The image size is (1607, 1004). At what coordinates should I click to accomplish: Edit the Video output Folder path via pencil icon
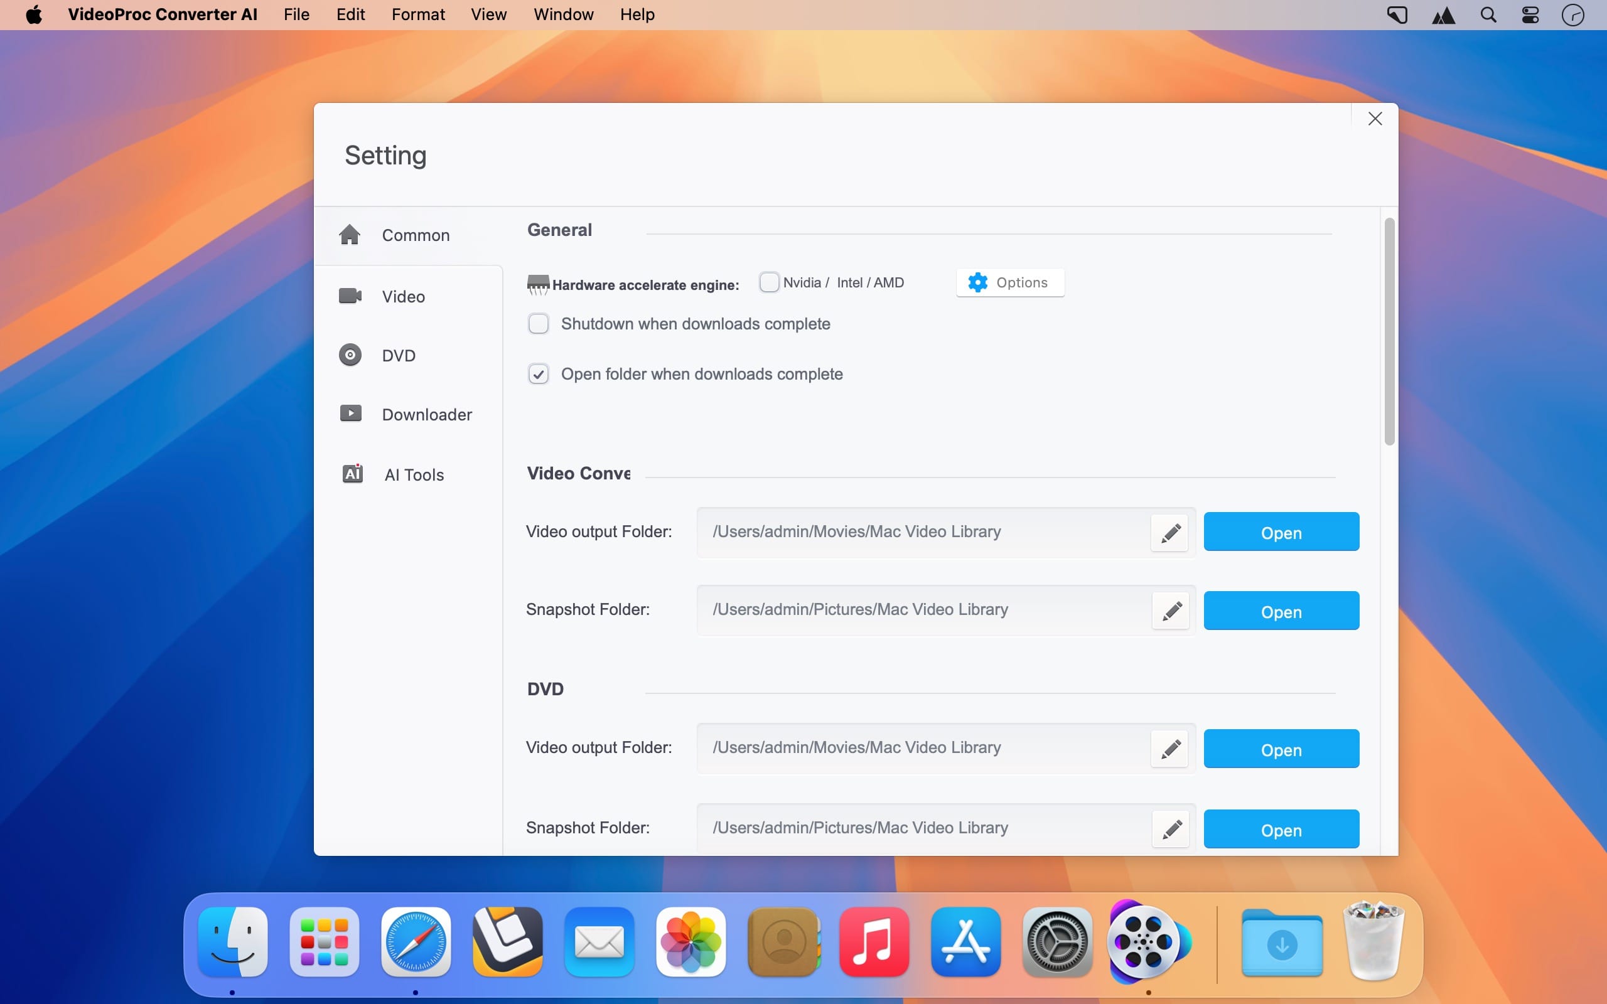coord(1170,533)
